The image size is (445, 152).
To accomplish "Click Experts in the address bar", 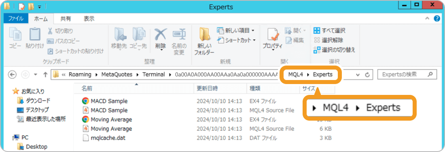I will pyautogui.click(x=323, y=75).
